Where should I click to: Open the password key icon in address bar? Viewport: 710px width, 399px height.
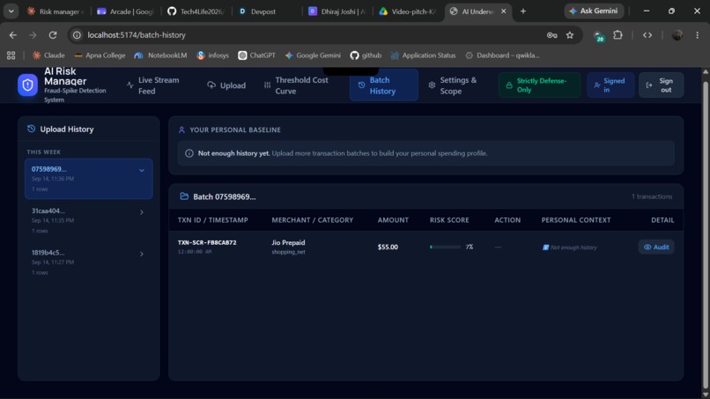[551, 35]
